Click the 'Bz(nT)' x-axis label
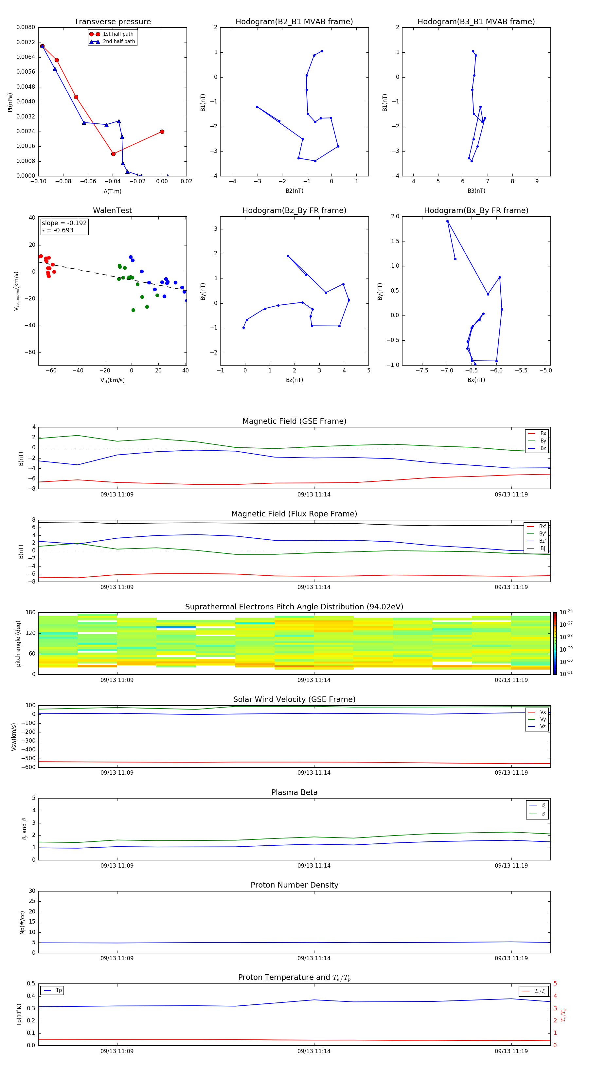589x1080 pixels. click(x=294, y=380)
